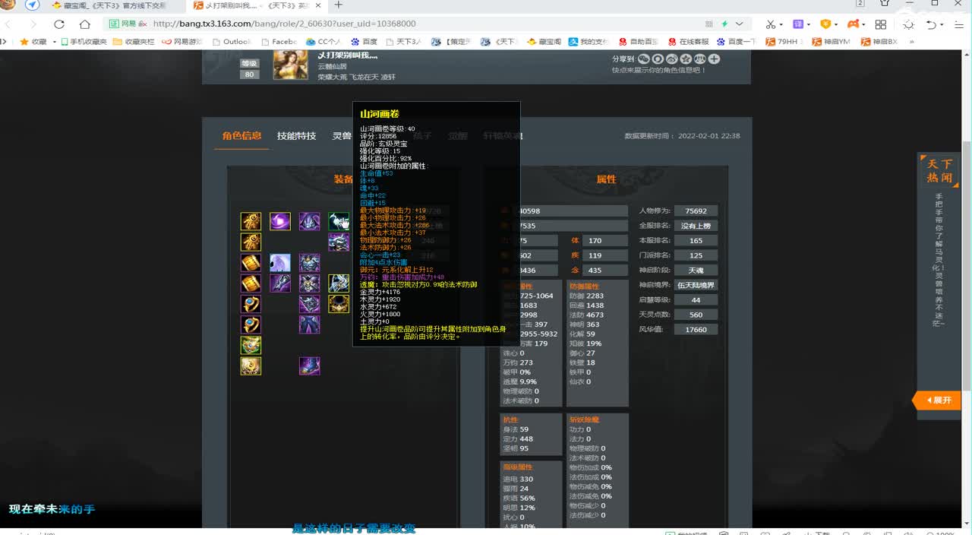The height and width of the screenshot is (535, 972).
Task: Click the green-gold amulet equipment icon
Action: point(251,346)
